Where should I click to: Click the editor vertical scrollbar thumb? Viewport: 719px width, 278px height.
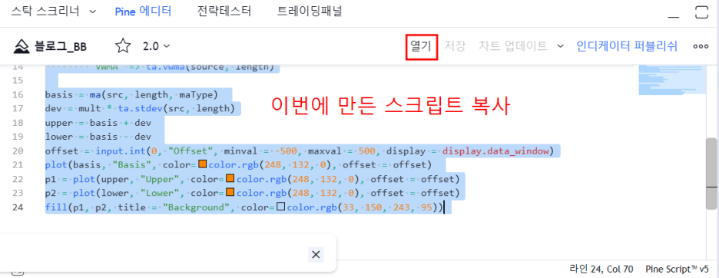coord(711,173)
